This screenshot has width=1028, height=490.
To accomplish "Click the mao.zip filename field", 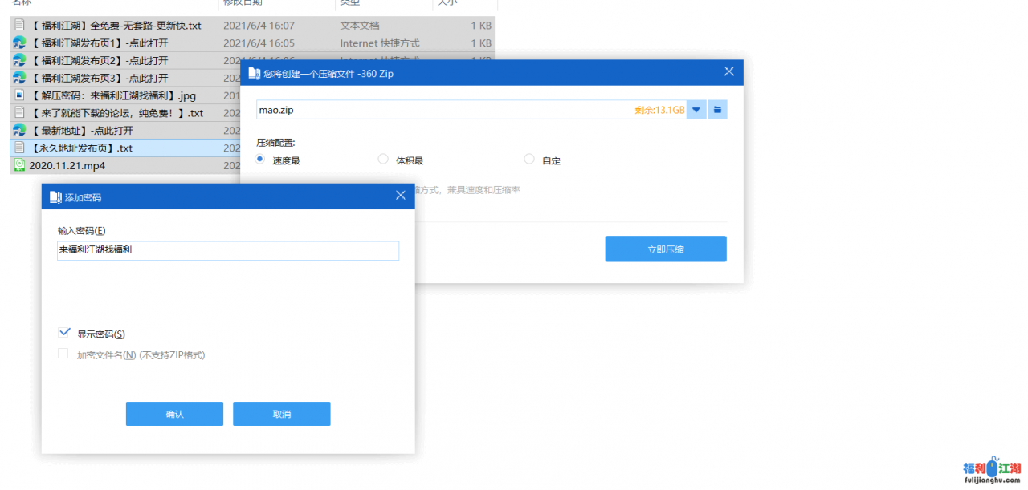I will pyautogui.click(x=442, y=110).
